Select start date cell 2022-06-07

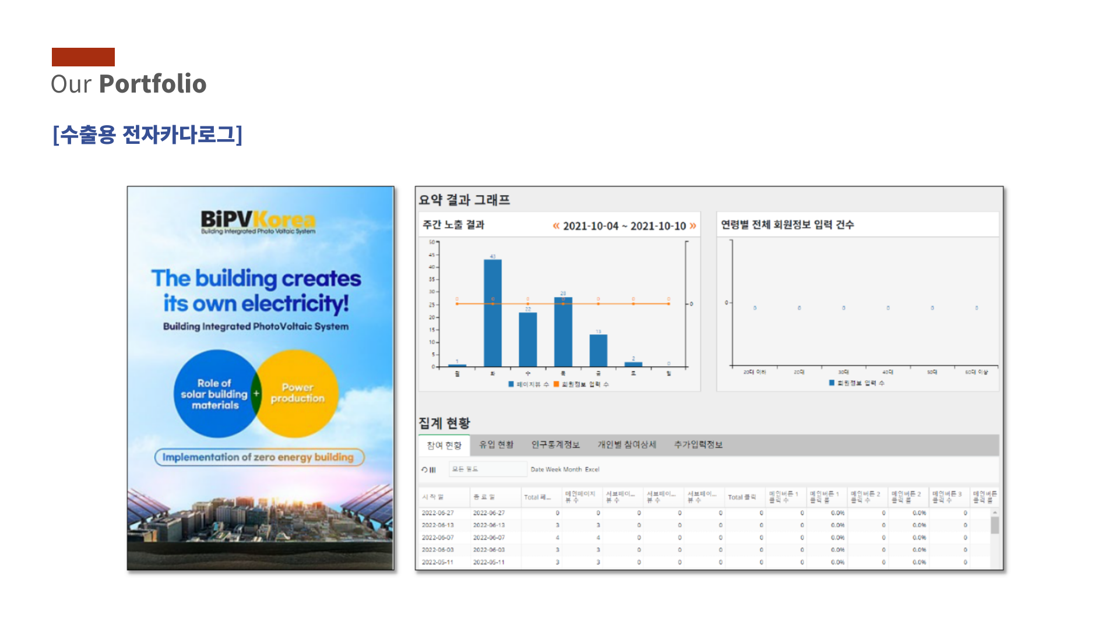438,538
